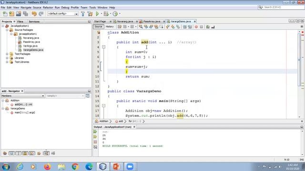Click the Re-run green arrows icon in Output
Viewport: 305px width, 171px height.
click(95, 132)
